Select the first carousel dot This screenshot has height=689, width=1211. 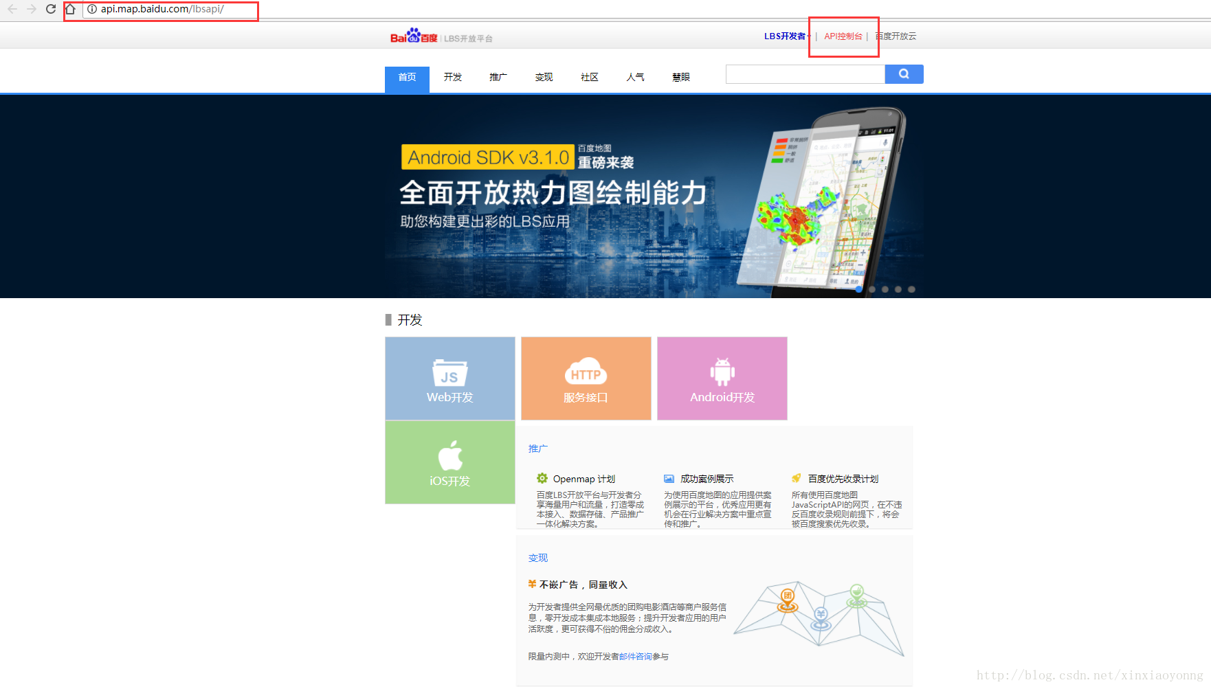pyautogui.click(x=859, y=289)
